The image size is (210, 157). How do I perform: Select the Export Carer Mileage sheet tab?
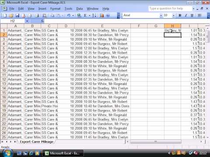click(x=36, y=142)
